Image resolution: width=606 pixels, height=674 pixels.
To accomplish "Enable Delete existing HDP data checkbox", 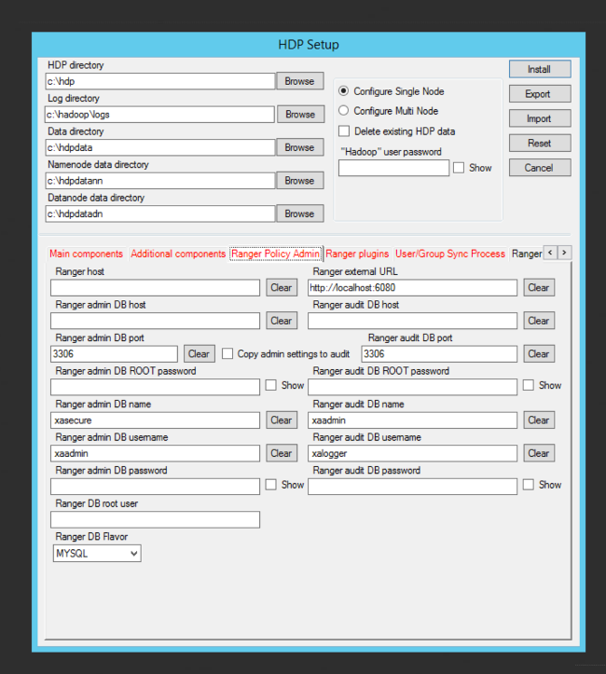I will [344, 131].
